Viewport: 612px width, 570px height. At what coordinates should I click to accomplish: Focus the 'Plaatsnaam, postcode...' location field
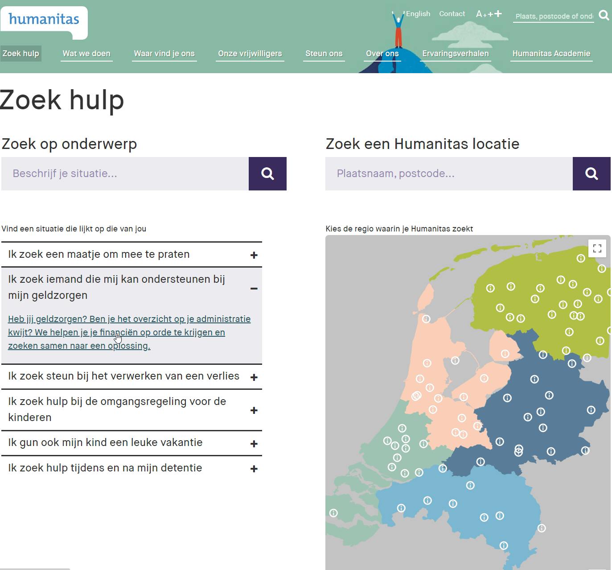pyautogui.click(x=449, y=173)
